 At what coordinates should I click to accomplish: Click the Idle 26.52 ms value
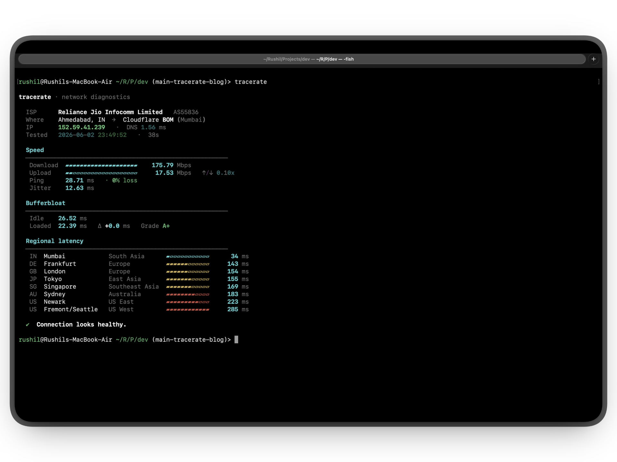pyautogui.click(x=72, y=218)
